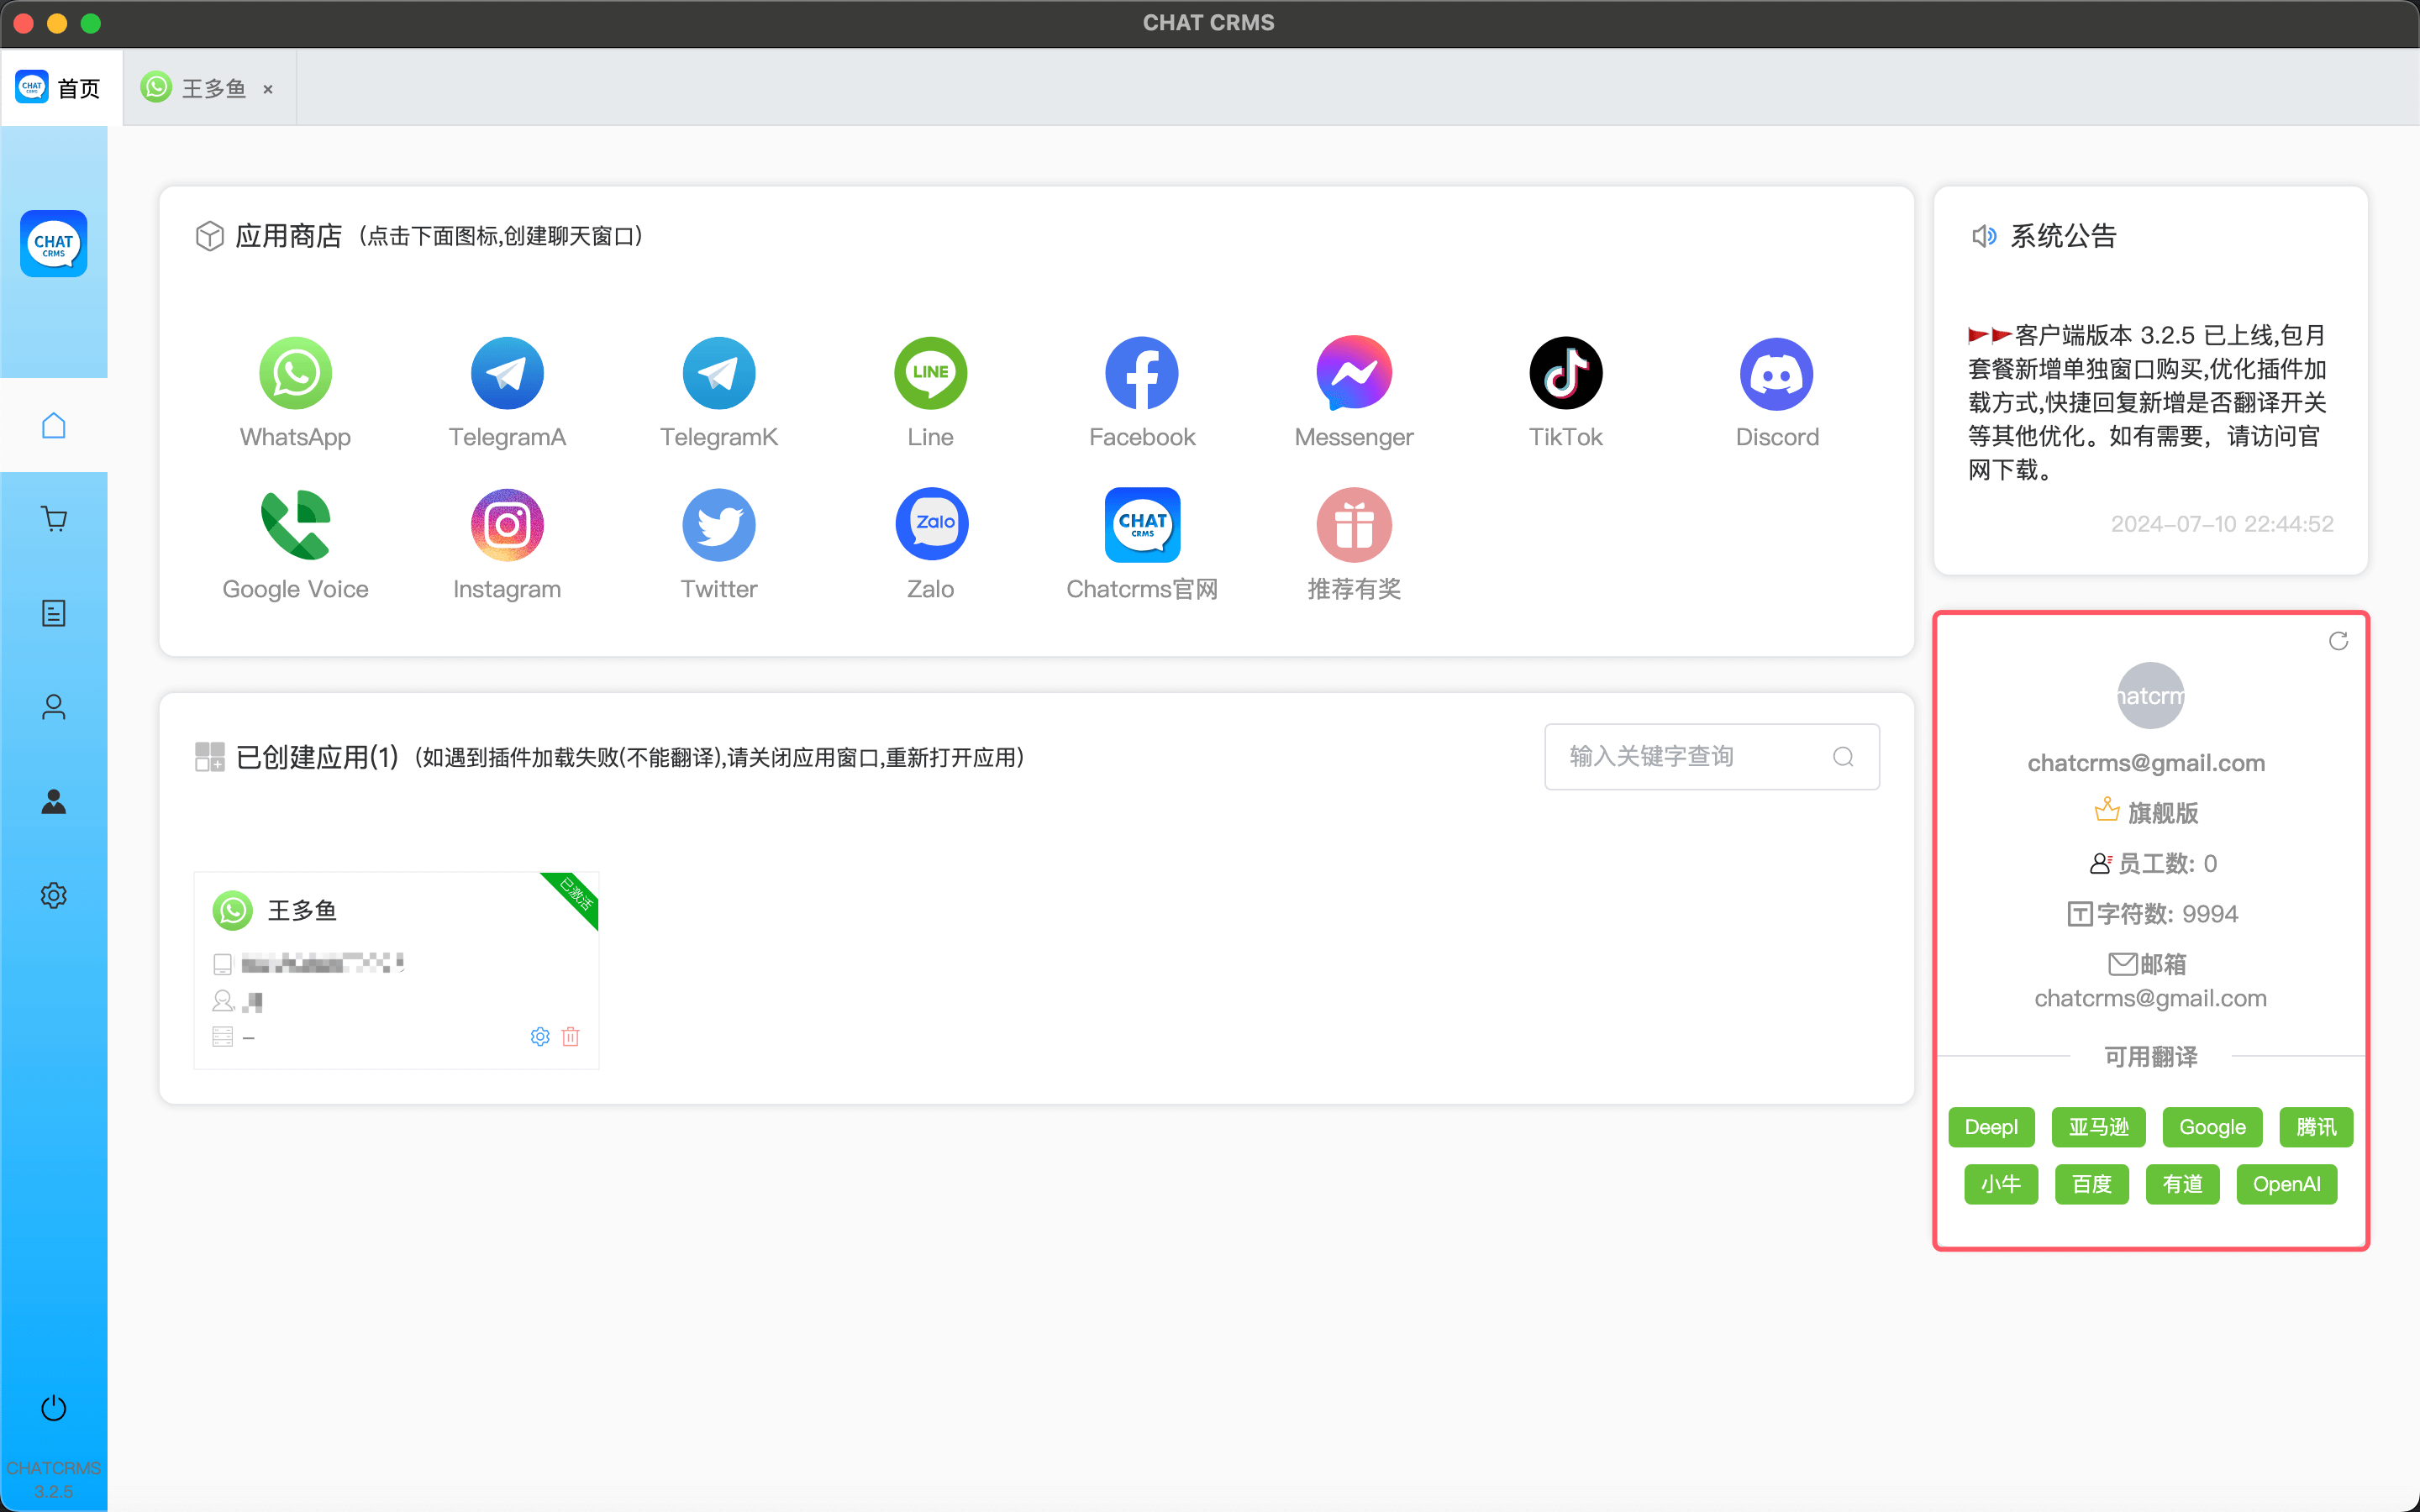This screenshot has height=1512, width=2420.
Task: Click the power logout icon
Action: click(x=54, y=1408)
